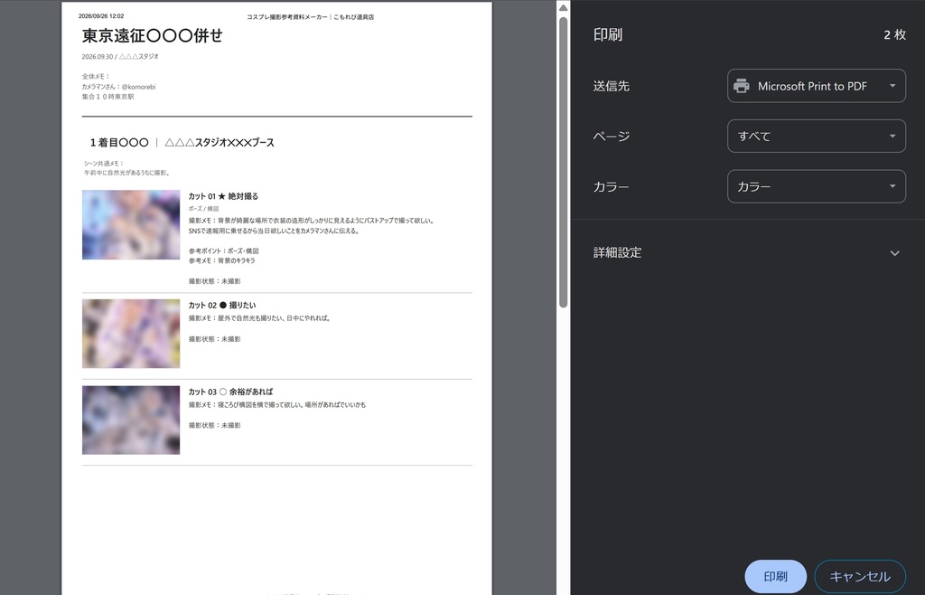Cancel printing with the キャンセル button
This screenshot has width=925, height=595.
pyautogui.click(x=860, y=576)
